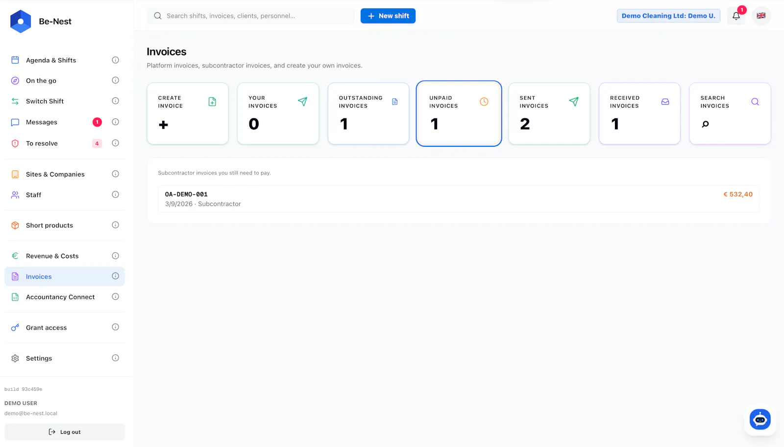Open Staff page
The height and width of the screenshot is (447, 784).
pos(65,195)
